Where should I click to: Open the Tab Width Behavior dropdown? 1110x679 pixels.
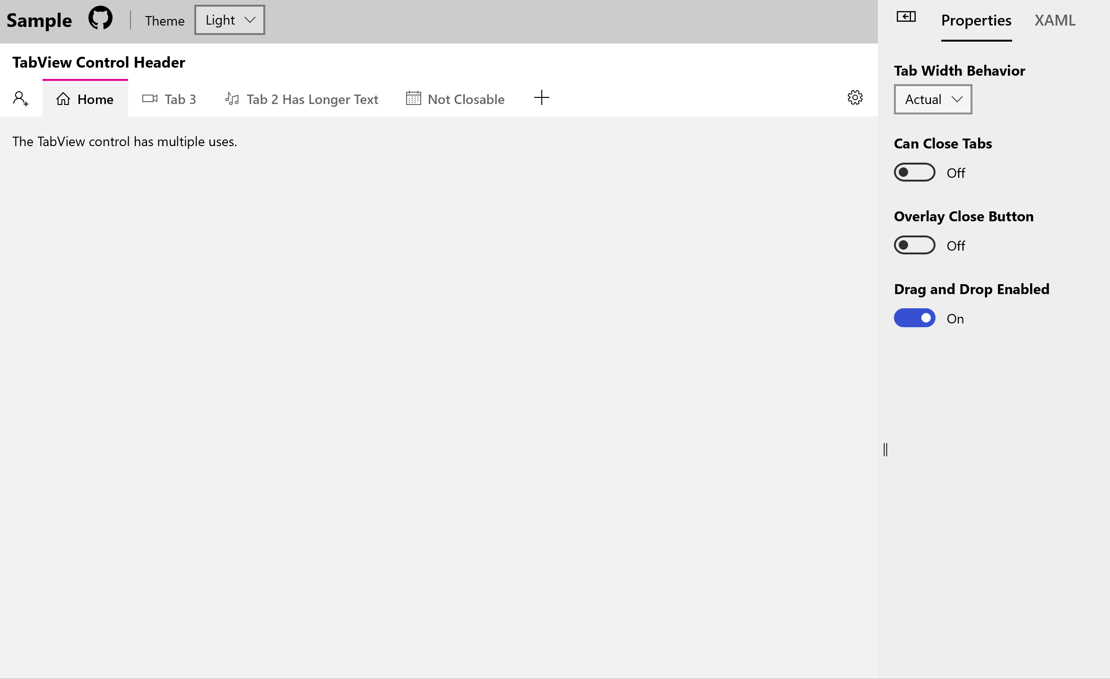[932, 99]
